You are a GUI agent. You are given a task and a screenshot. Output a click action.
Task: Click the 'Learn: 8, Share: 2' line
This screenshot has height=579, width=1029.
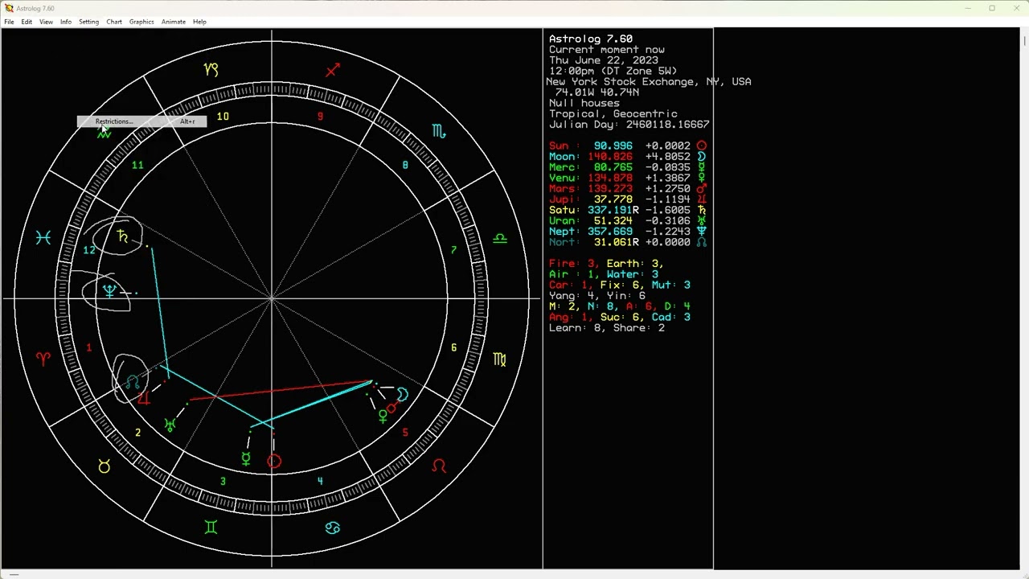(x=607, y=328)
